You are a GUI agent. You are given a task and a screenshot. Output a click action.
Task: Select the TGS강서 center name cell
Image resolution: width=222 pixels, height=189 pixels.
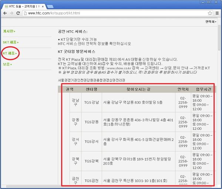pyautogui.click(x=91, y=142)
